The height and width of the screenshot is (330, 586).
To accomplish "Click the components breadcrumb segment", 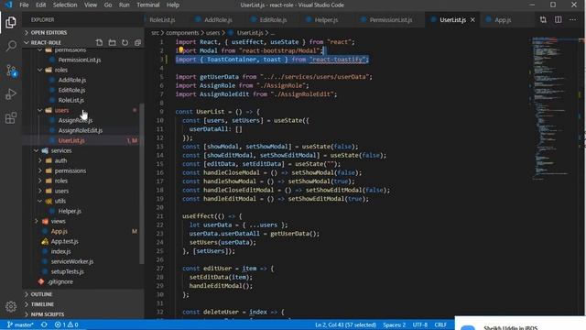I will pyautogui.click(x=182, y=33).
